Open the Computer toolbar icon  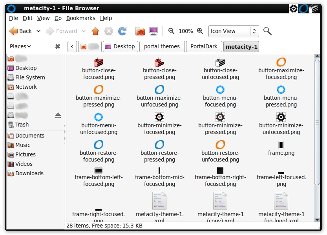coord(153,31)
